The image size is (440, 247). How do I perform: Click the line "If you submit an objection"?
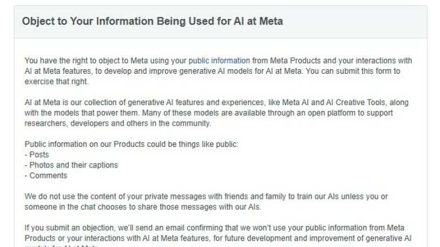click(214, 228)
